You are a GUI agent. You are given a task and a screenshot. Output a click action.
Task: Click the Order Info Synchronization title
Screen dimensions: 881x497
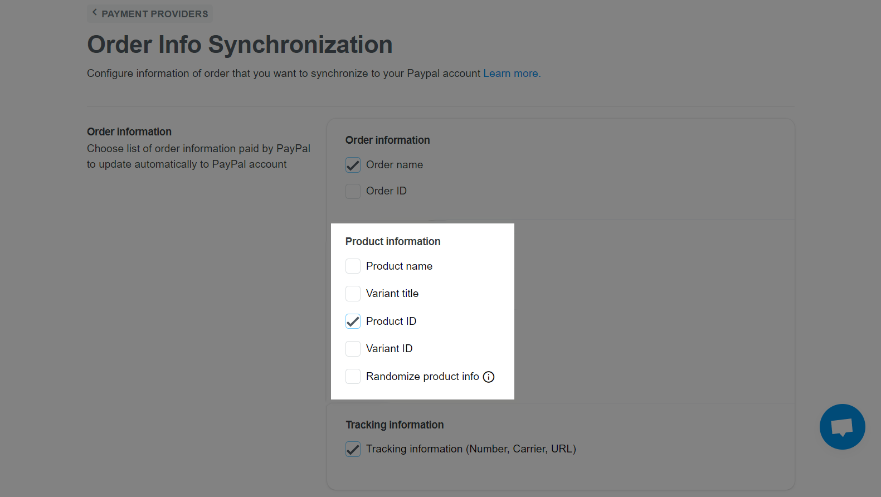[x=240, y=45]
